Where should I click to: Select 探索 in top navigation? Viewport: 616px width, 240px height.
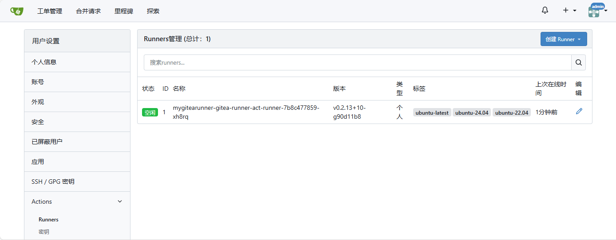[153, 11]
